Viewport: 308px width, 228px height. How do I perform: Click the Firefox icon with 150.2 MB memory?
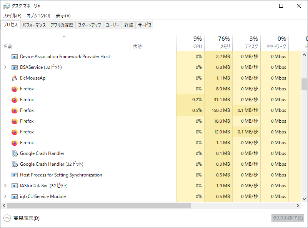15,111
